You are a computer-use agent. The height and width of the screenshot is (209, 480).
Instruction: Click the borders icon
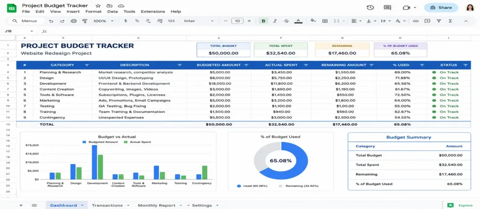[325, 21]
